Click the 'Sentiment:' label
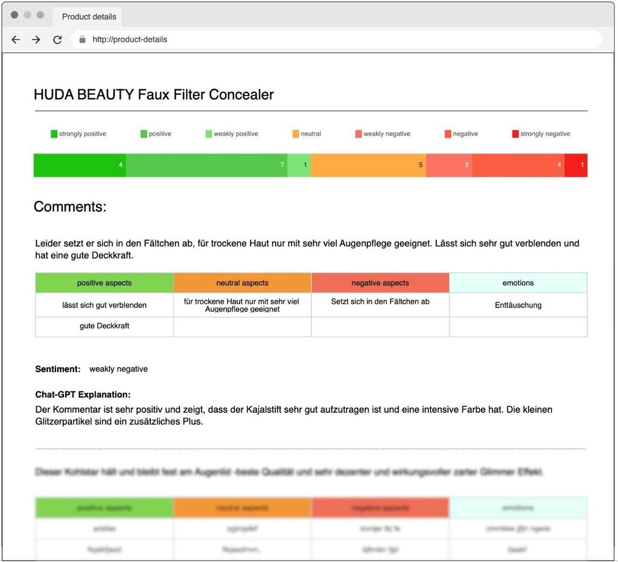The image size is (618, 562). (58, 369)
